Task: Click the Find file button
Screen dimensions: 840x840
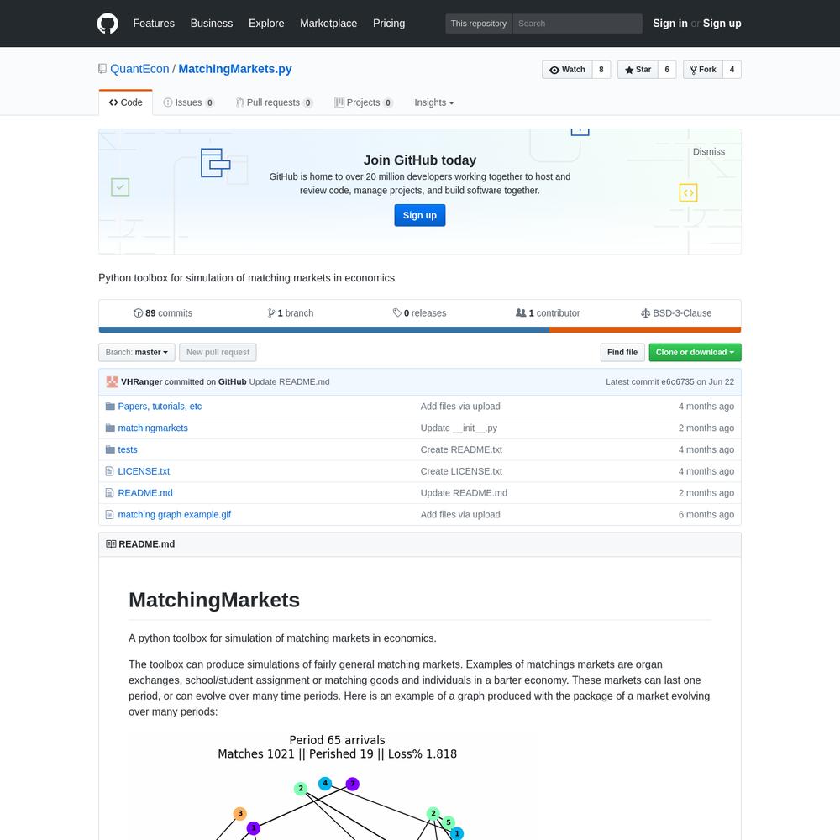Action: click(622, 353)
